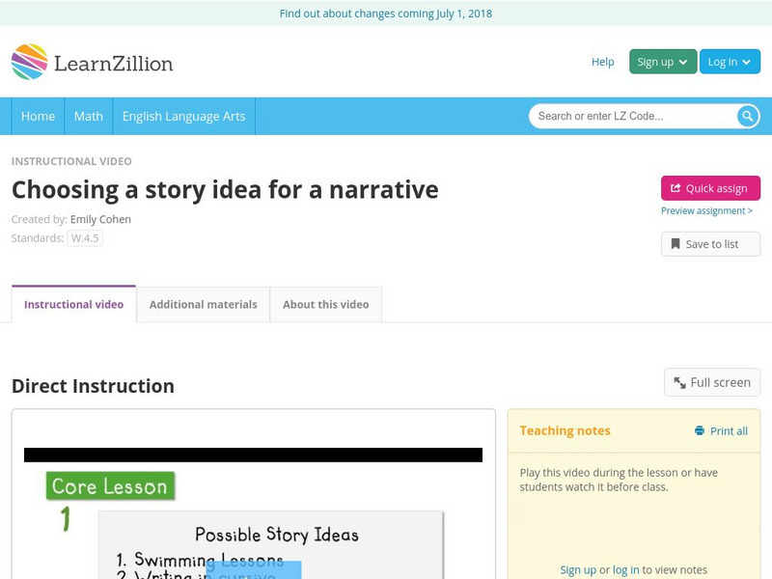Click the Full screen expand icon
The image size is (772, 579).
click(680, 383)
